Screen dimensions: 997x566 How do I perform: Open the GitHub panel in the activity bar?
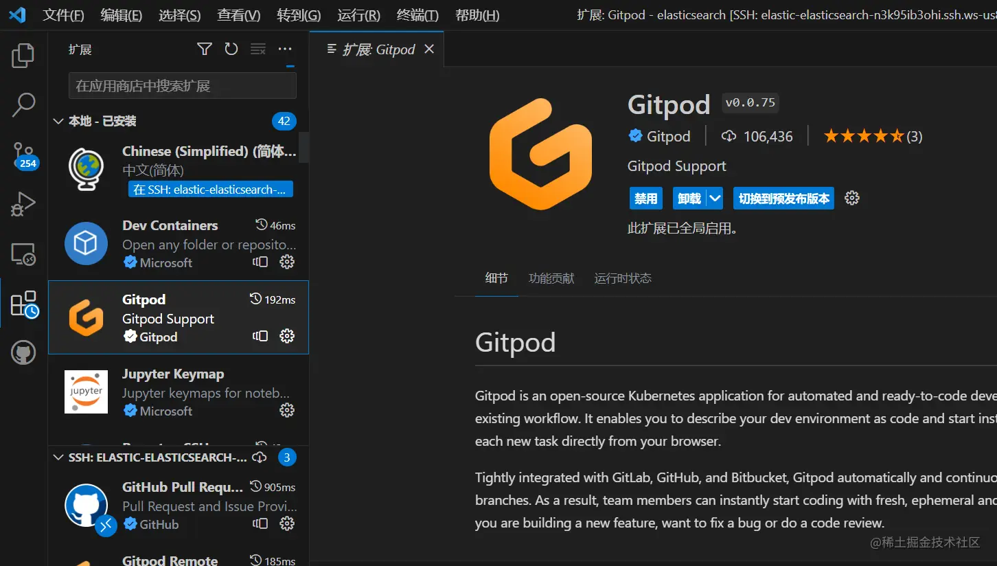point(23,352)
